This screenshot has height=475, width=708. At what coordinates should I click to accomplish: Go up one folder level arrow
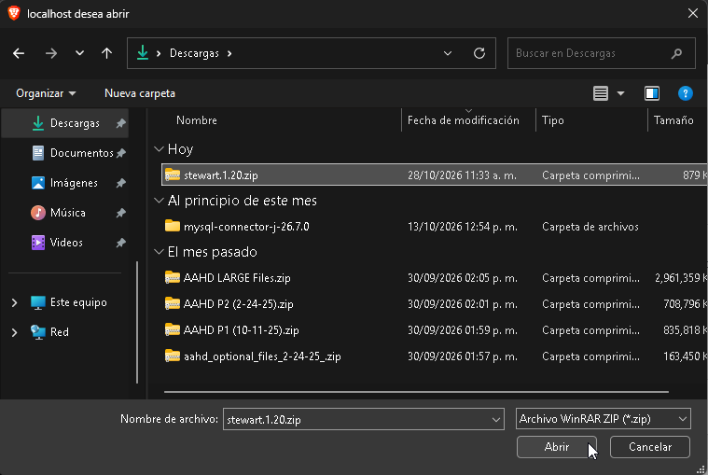coord(106,53)
